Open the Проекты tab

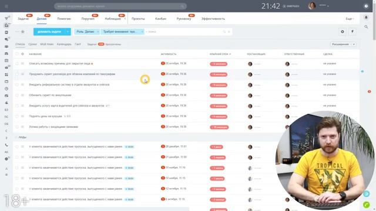coord(138,19)
